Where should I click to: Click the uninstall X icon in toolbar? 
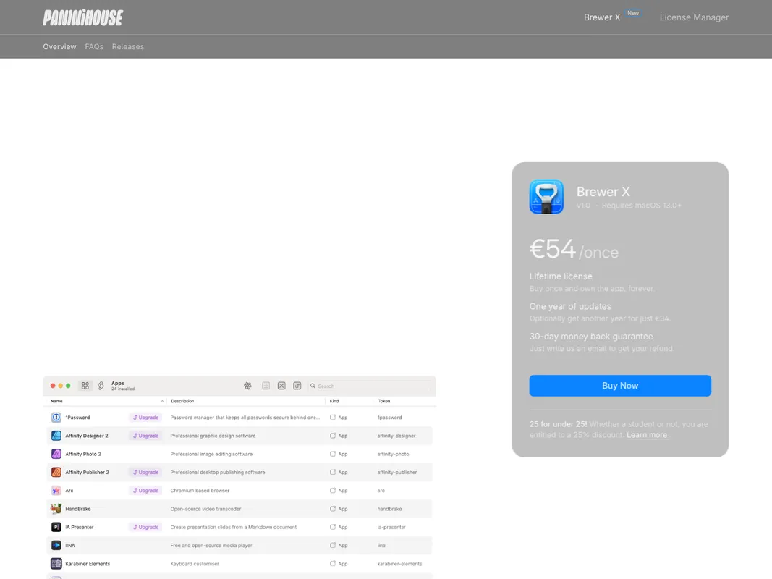click(x=281, y=386)
